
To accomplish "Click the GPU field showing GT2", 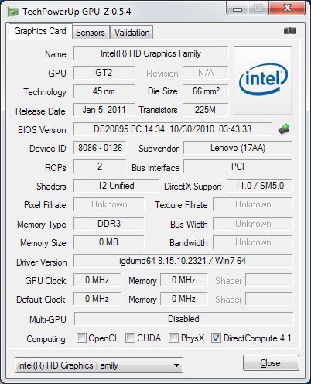I will click(104, 73).
